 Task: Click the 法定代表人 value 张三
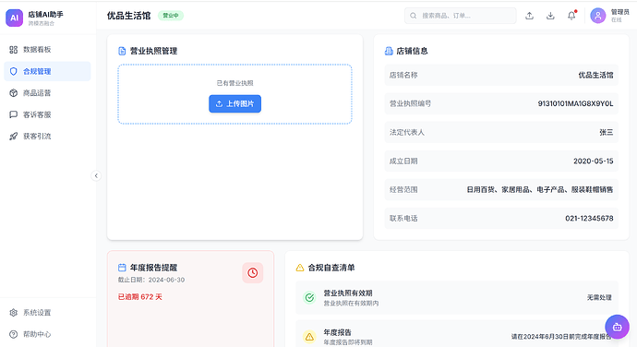(607, 132)
